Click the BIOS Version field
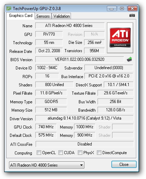The height and width of the screenshot is (179, 146). (x=80, y=59)
